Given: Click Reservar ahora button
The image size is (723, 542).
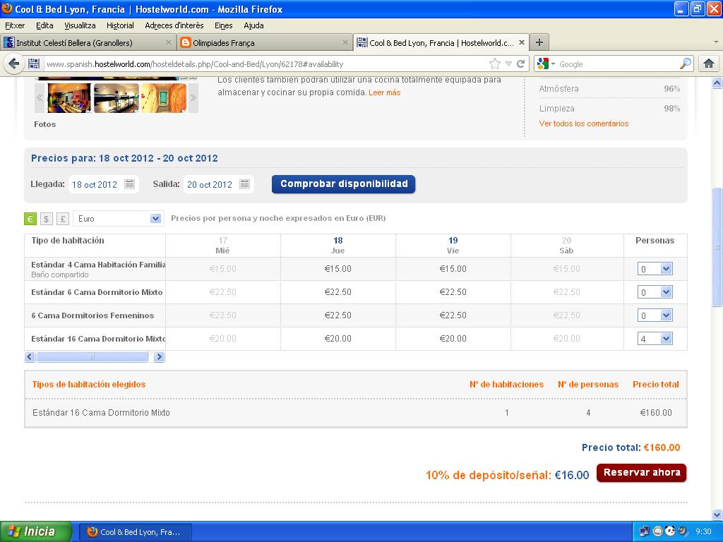Looking at the screenshot, I should [x=641, y=473].
